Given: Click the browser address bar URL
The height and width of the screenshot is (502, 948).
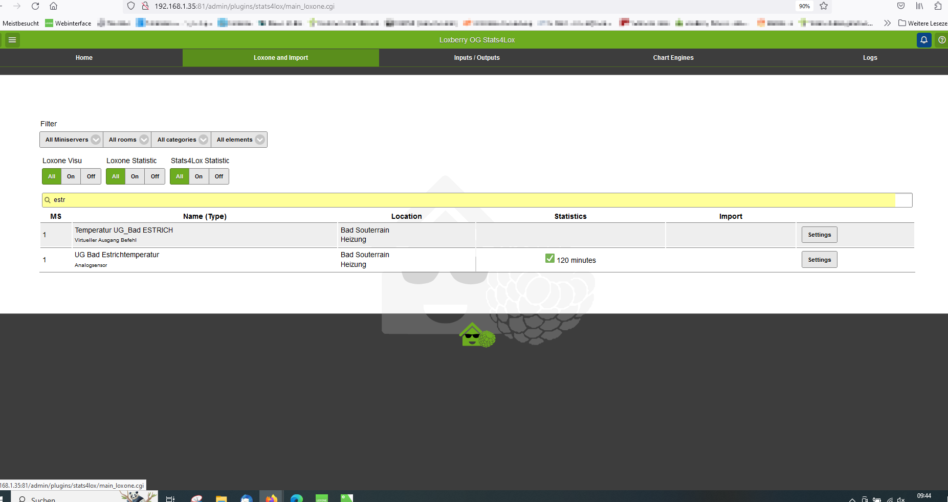Looking at the screenshot, I should pyautogui.click(x=245, y=6).
